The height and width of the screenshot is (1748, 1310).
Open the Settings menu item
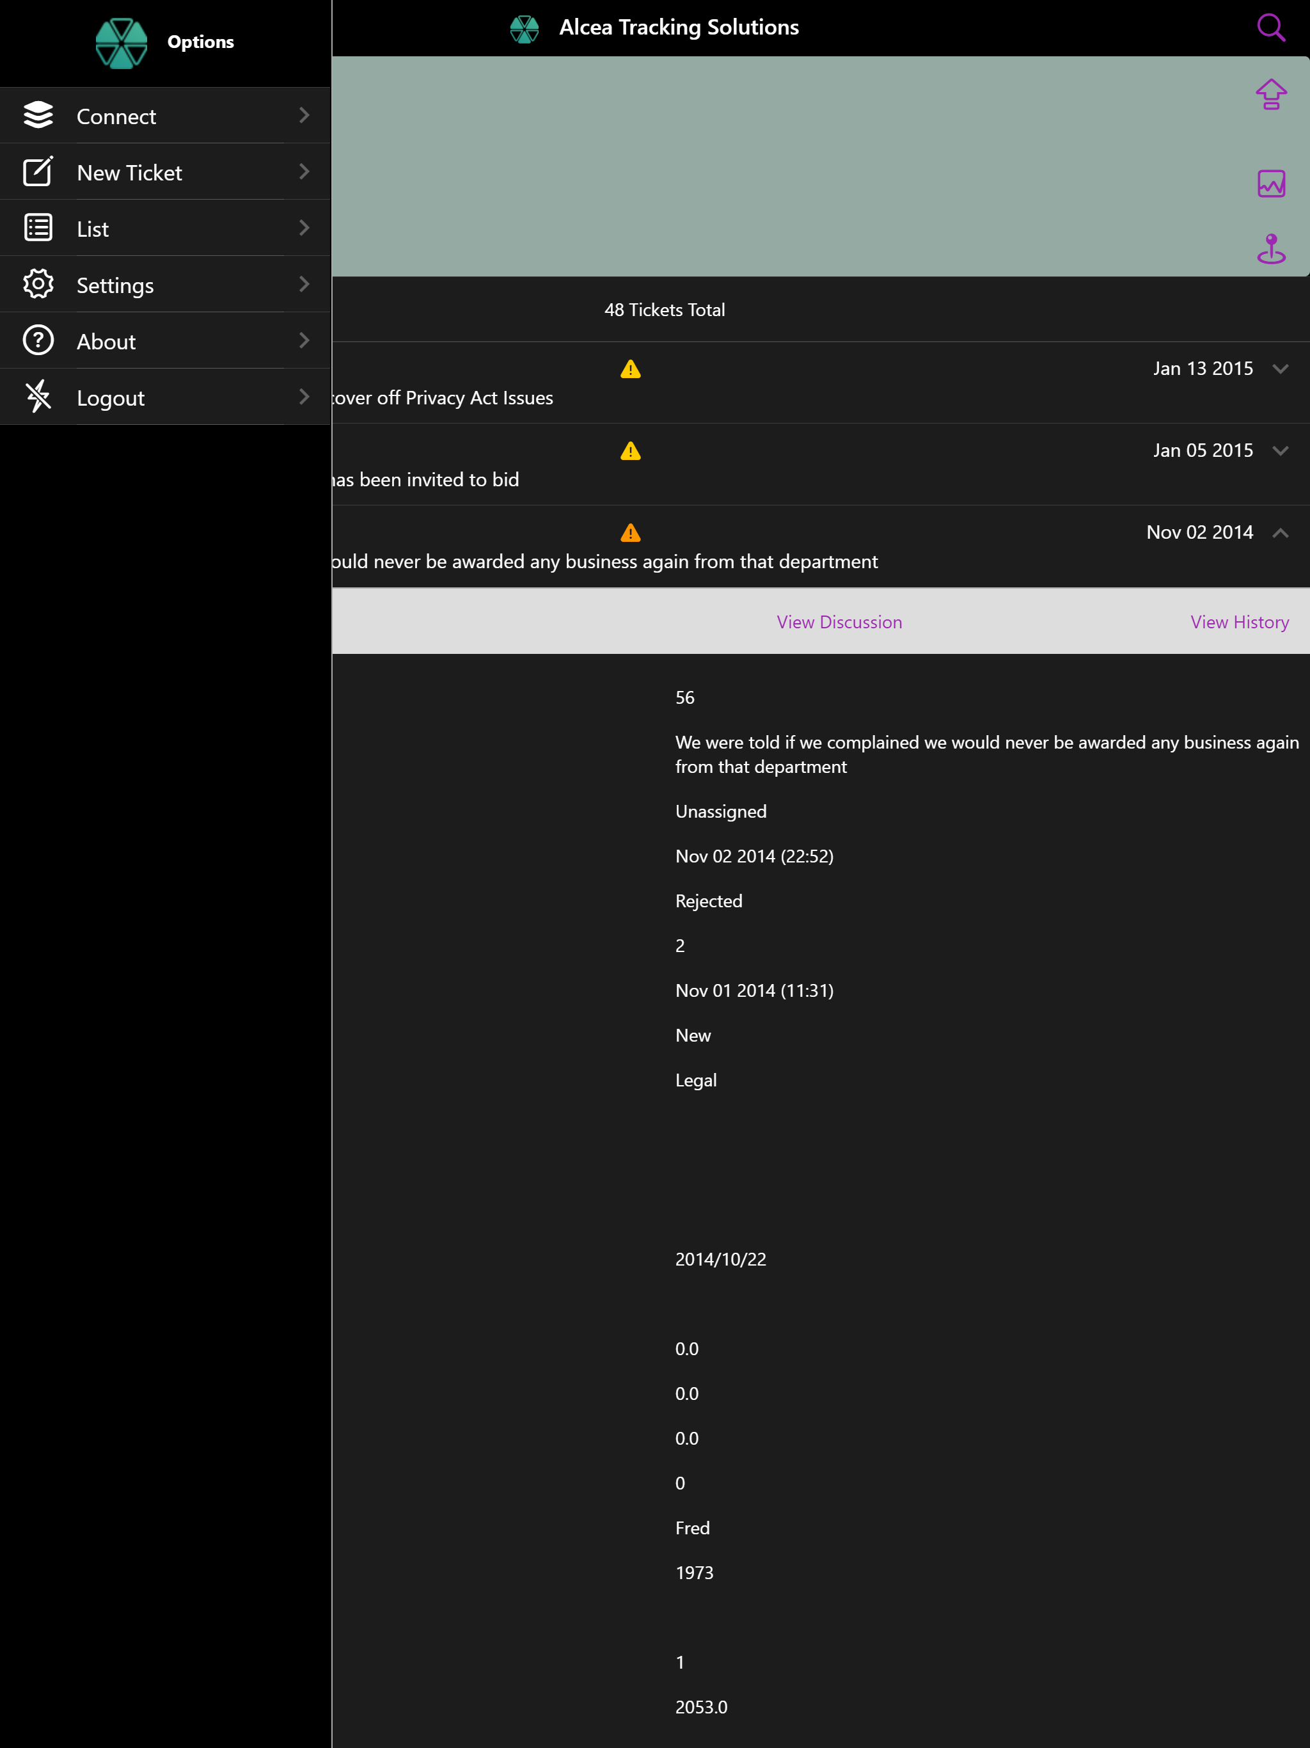point(165,283)
